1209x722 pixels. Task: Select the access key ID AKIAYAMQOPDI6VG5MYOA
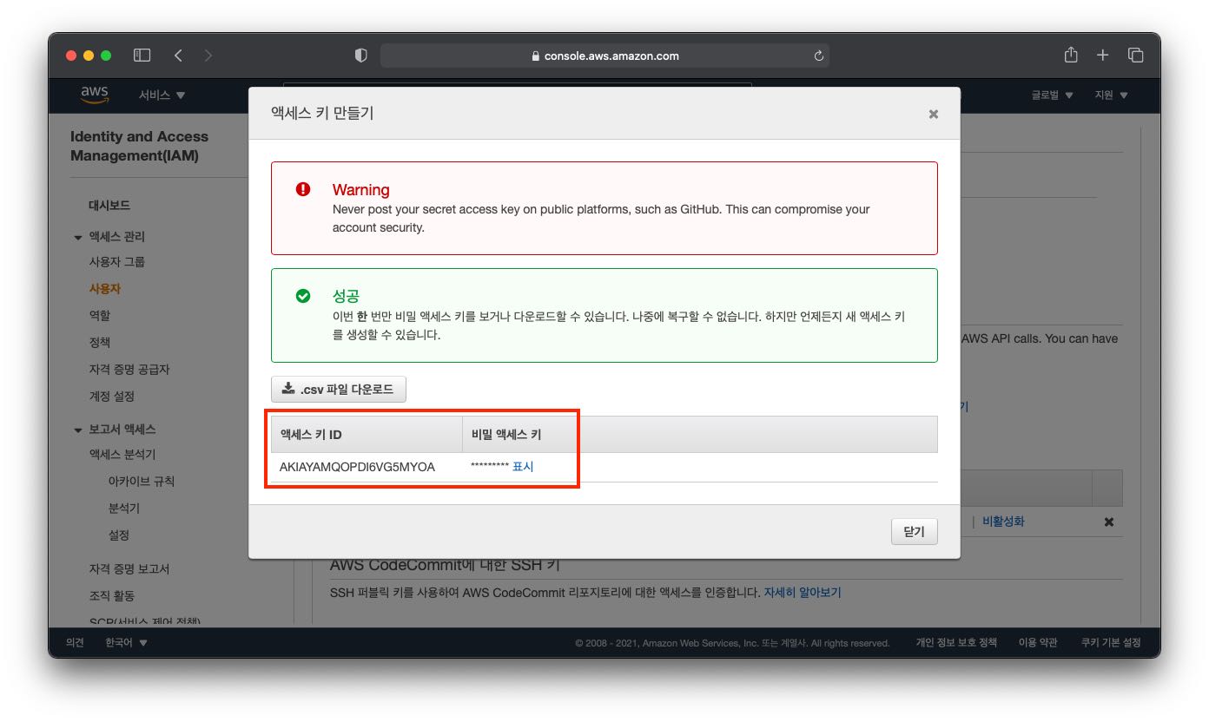click(357, 467)
